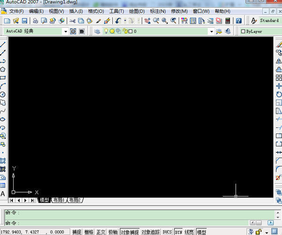Screen dimensions: 282x235
Task: Toggle 栅格 (Grid) display in status bar
Action: coord(89,232)
